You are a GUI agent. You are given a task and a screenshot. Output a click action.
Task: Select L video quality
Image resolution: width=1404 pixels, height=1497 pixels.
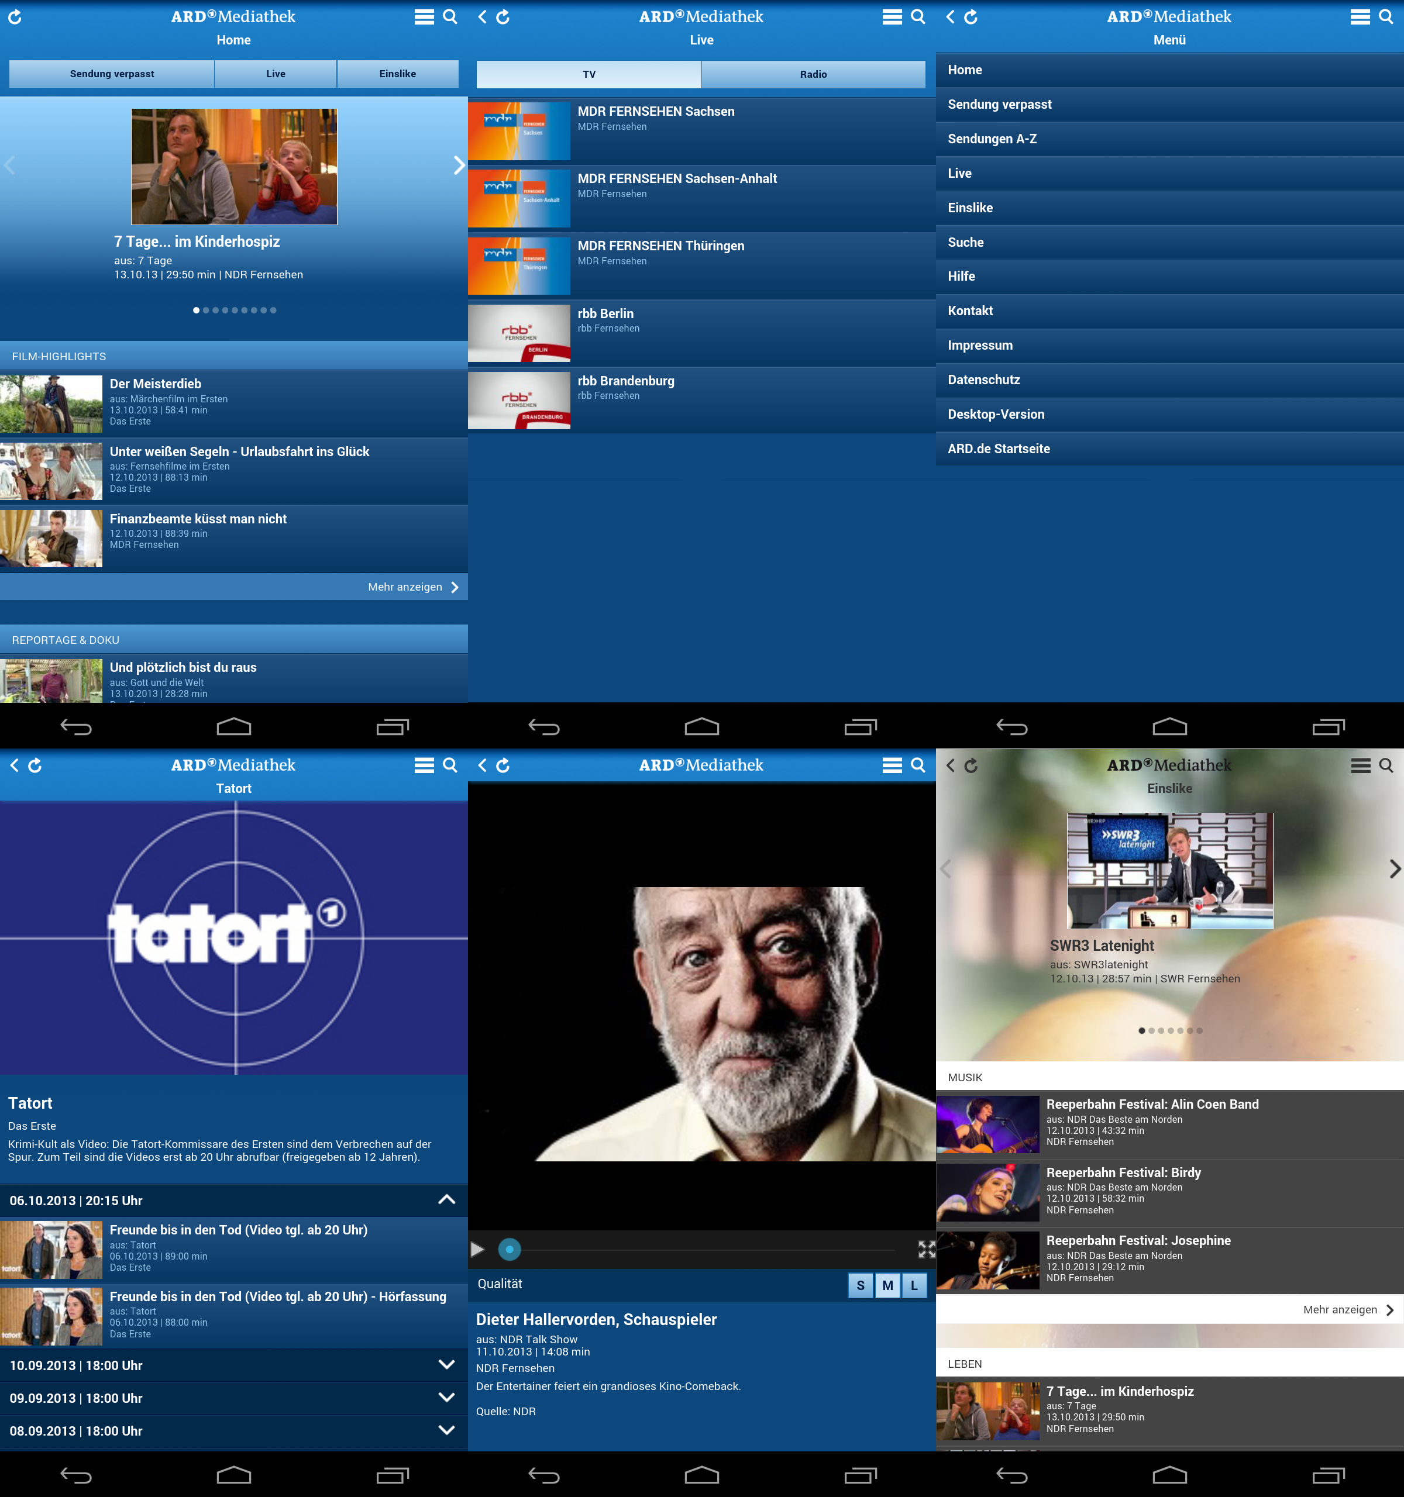click(x=914, y=1285)
